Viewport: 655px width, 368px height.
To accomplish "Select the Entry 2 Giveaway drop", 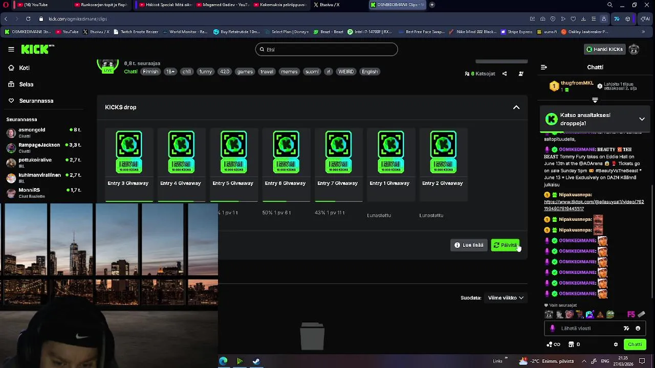I will click(442, 164).
